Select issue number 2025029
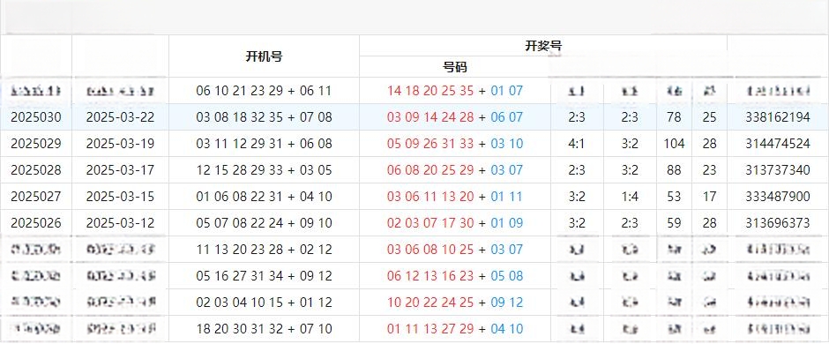The image size is (829, 344). (x=36, y=144)
